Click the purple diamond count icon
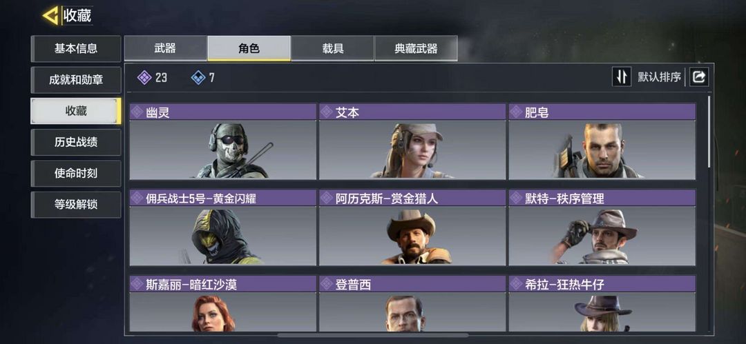Screen dimensions: 746x344 [144, 77]
